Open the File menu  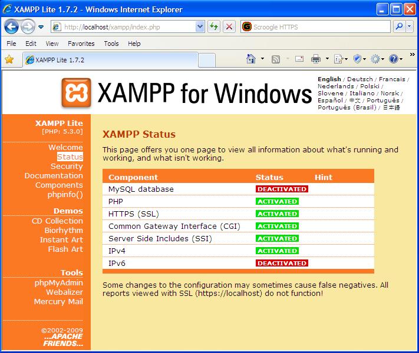(x=11, y=44)
